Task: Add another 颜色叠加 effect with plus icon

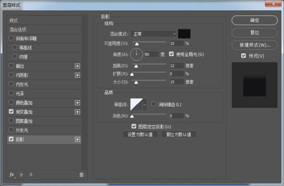Action: (77, 103)
